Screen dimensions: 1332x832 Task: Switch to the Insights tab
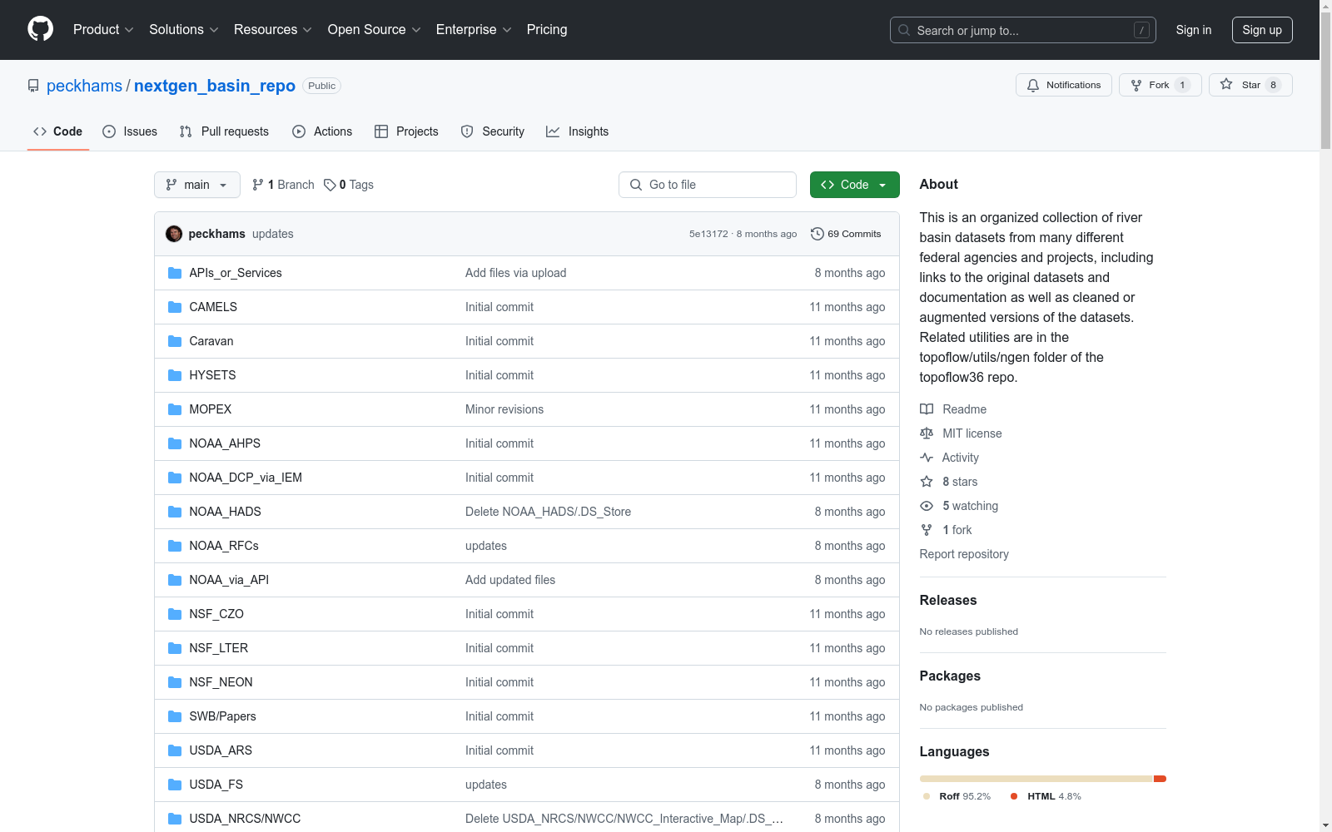[577, 131]
